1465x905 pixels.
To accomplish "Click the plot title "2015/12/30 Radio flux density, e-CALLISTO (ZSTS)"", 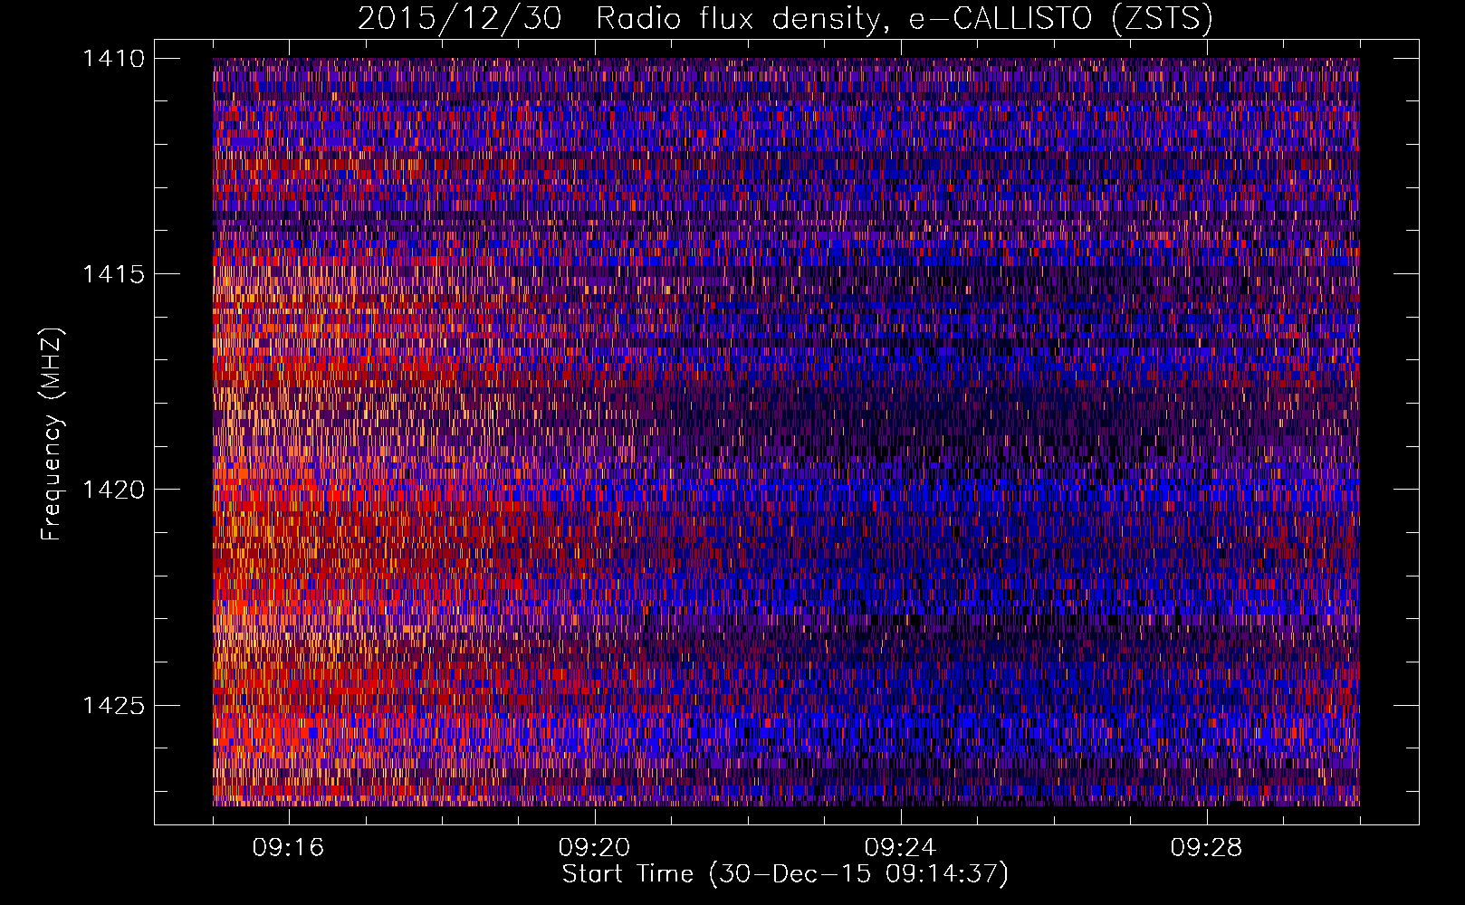I will coord(785,18).
